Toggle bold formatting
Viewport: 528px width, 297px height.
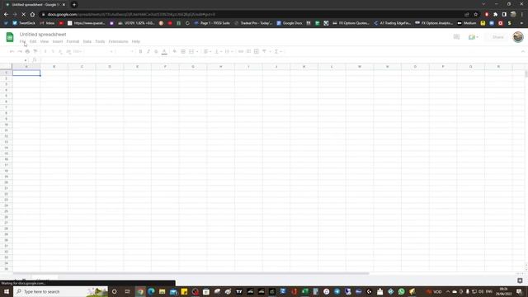pos(140,51)
